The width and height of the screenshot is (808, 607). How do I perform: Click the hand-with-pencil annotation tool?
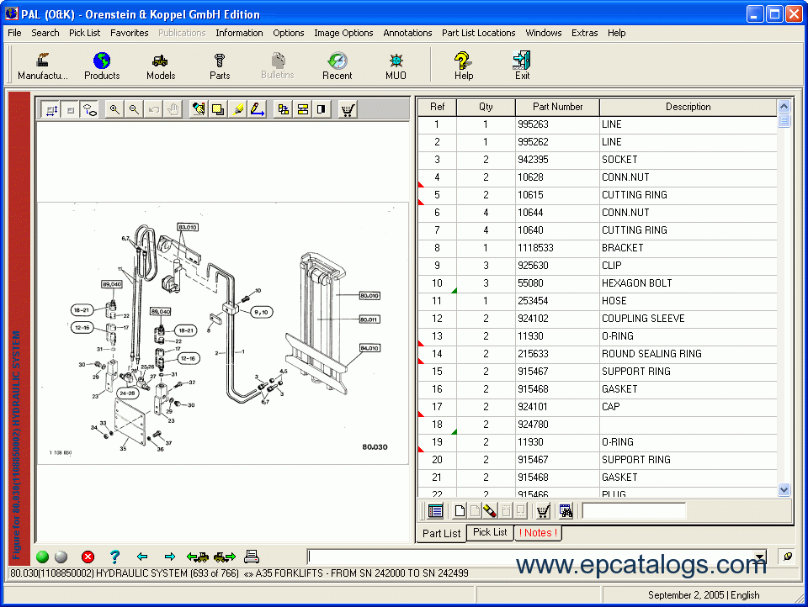pyautogui.click(x=199, y=109)
